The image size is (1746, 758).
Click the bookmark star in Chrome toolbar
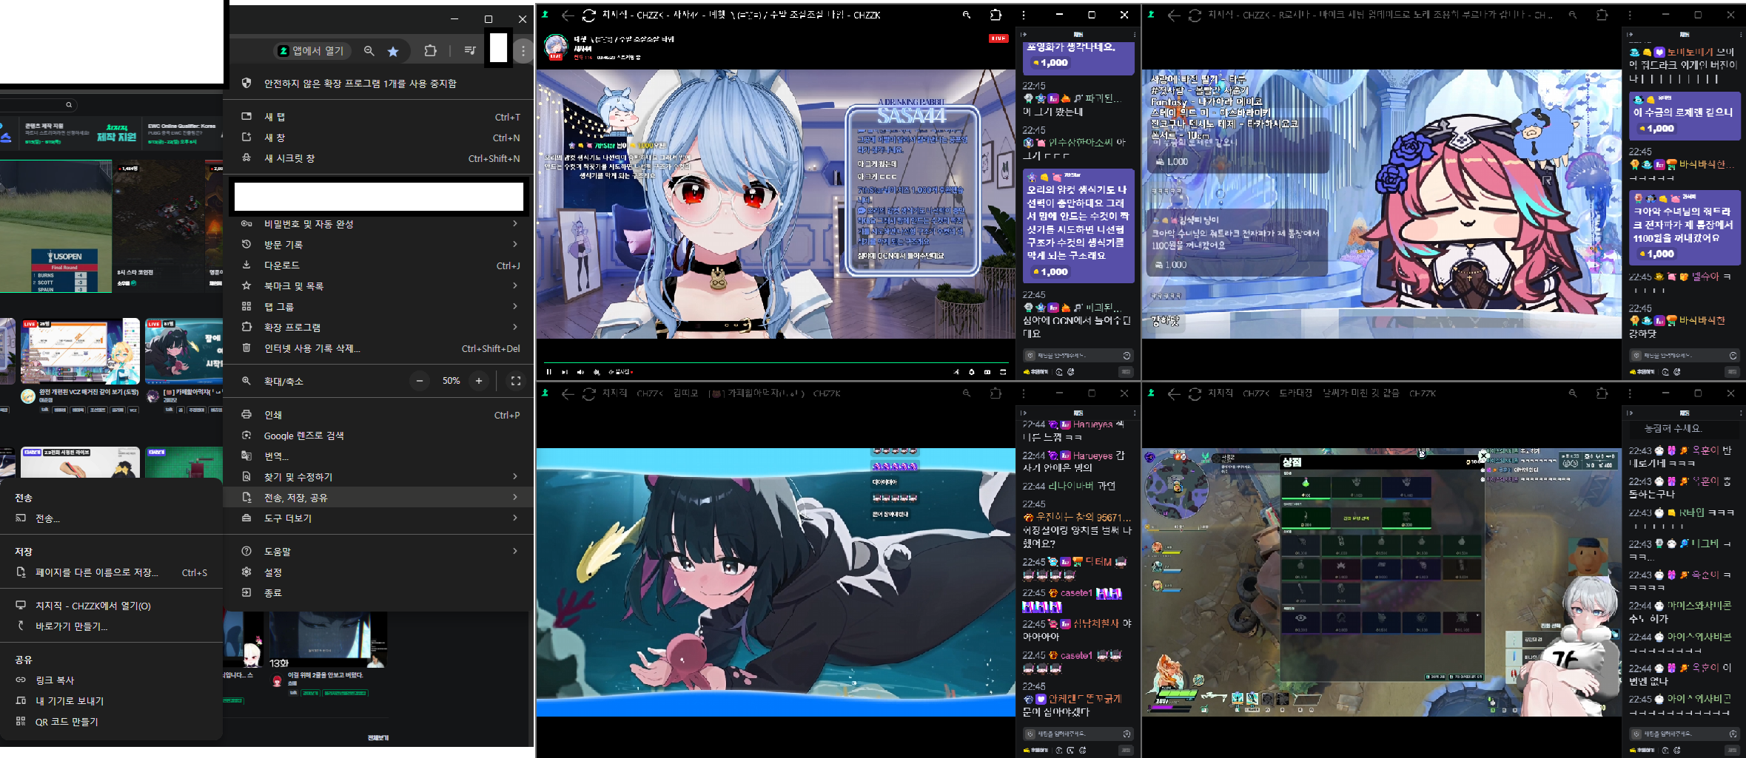pos(393,51)
